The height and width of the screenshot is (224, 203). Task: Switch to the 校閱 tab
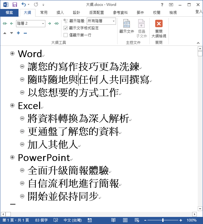coord(157,13)
